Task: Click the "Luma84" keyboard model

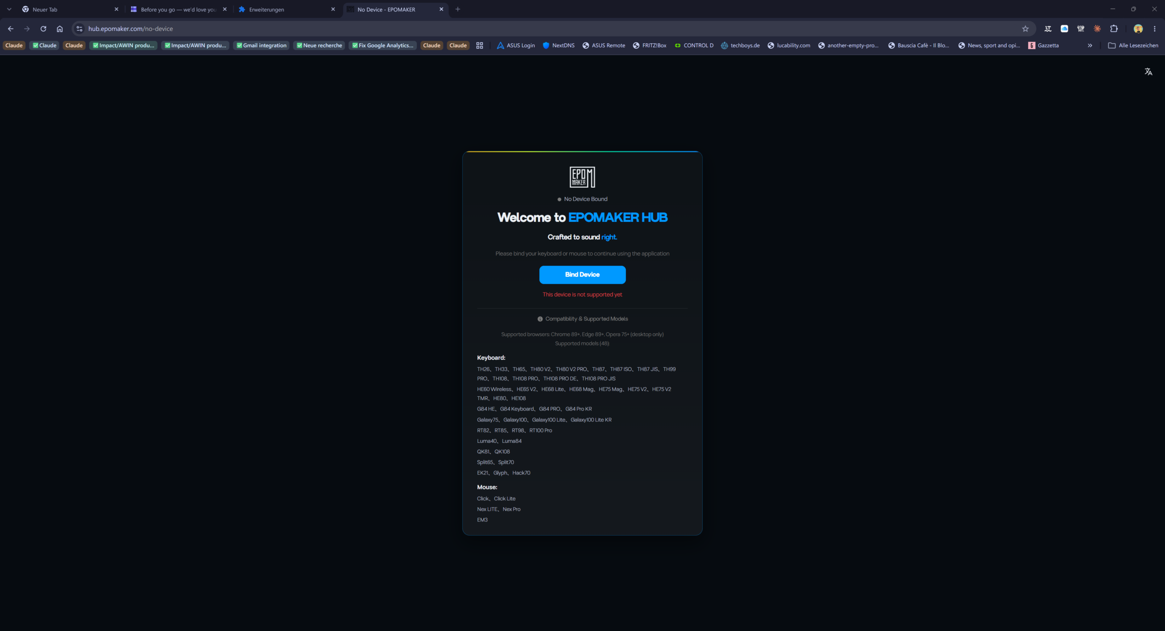Action: coord(512,441)
